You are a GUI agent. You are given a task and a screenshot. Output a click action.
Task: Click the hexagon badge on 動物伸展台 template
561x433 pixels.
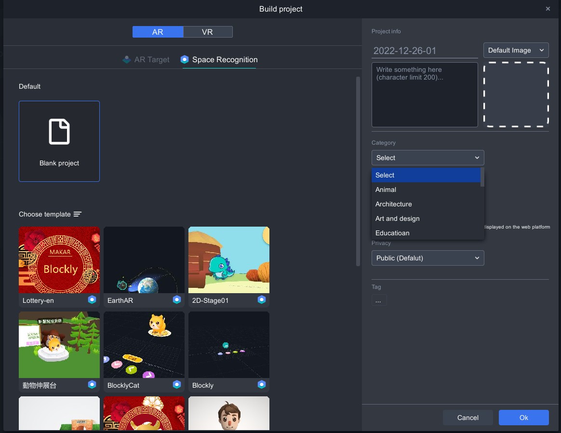point(92,385)
